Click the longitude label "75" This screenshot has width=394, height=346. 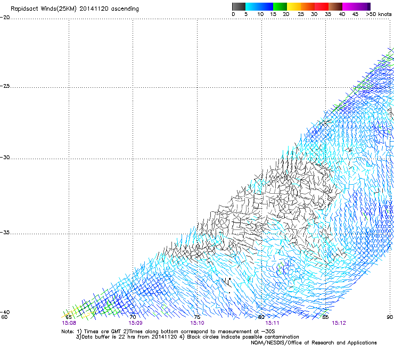[x=197, y=317]
